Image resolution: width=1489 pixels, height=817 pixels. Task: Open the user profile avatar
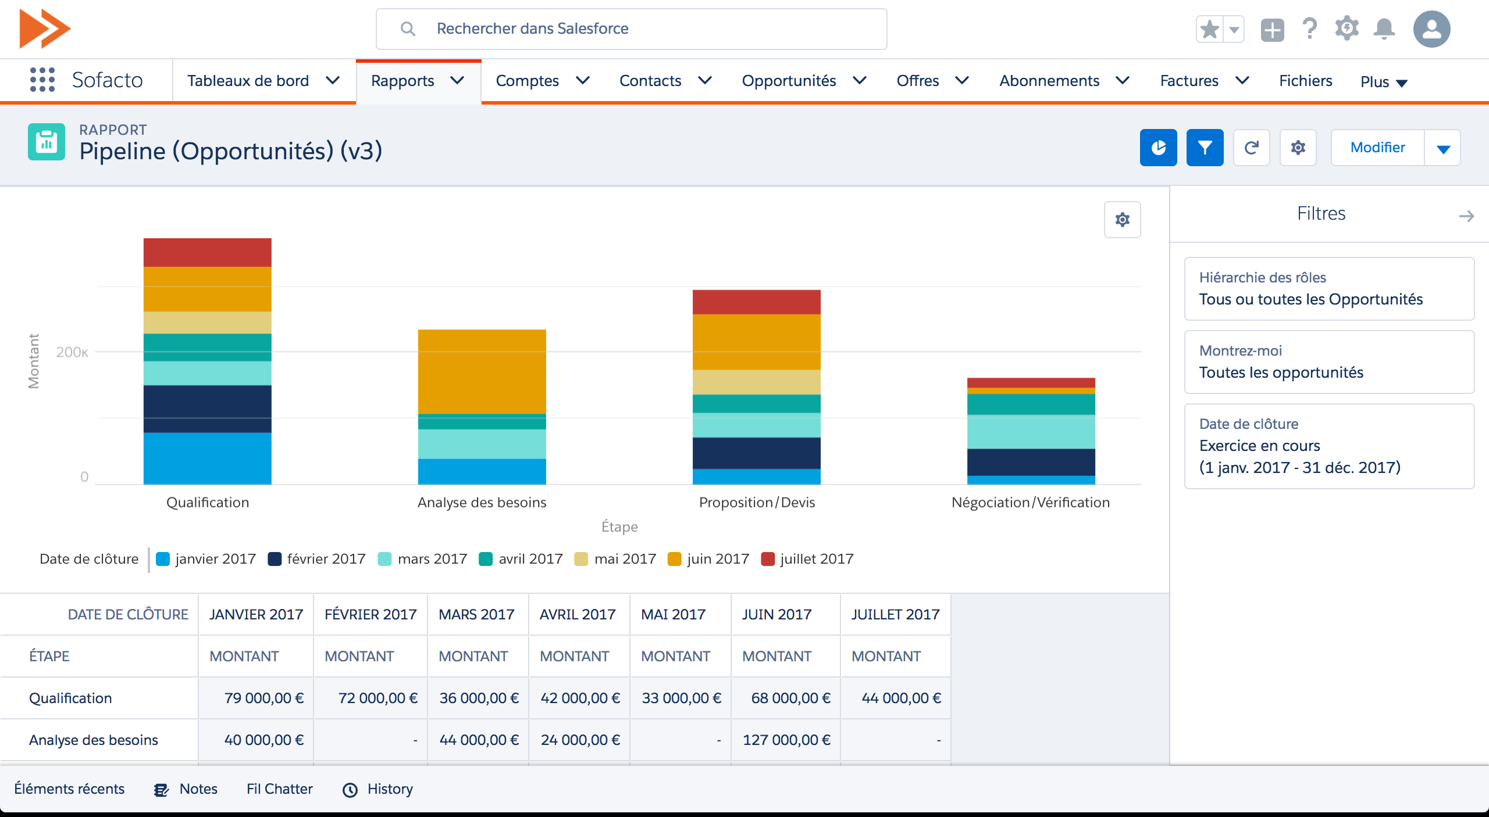point(1431,29)
